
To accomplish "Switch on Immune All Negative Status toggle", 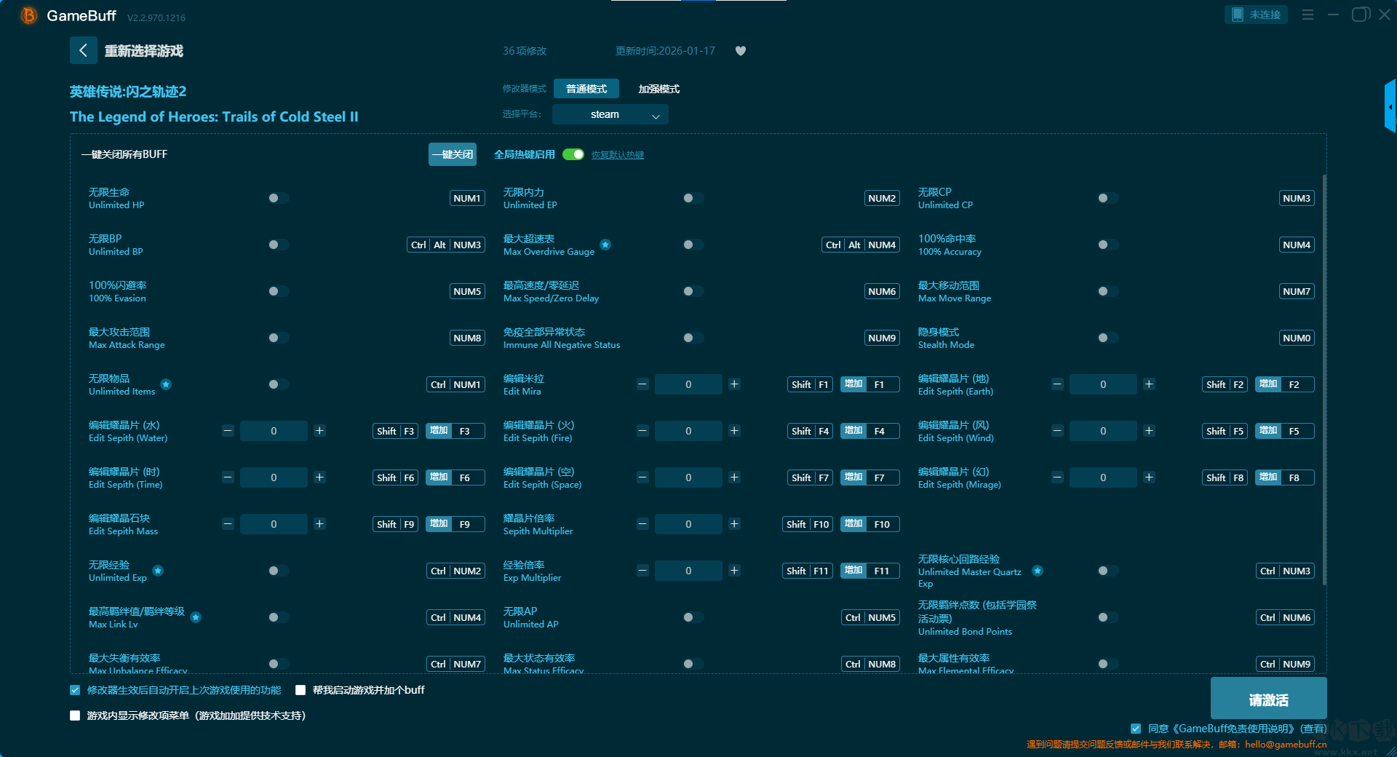I will click(693, 338).
